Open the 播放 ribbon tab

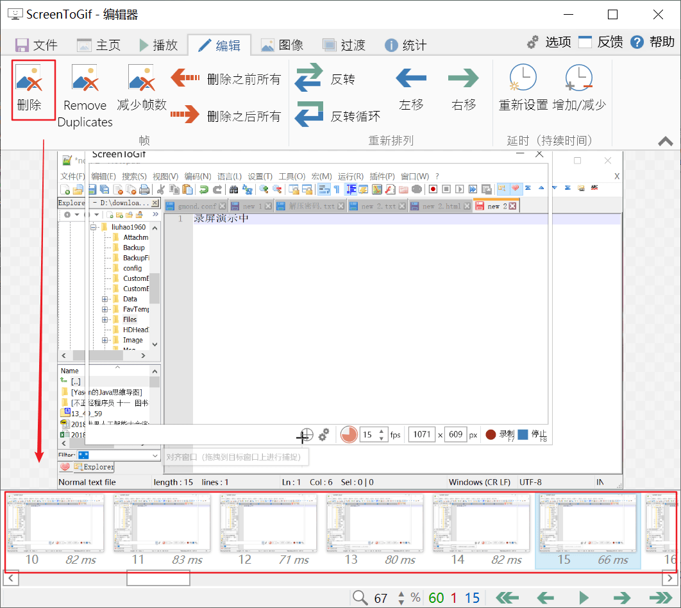coord(158,45)
